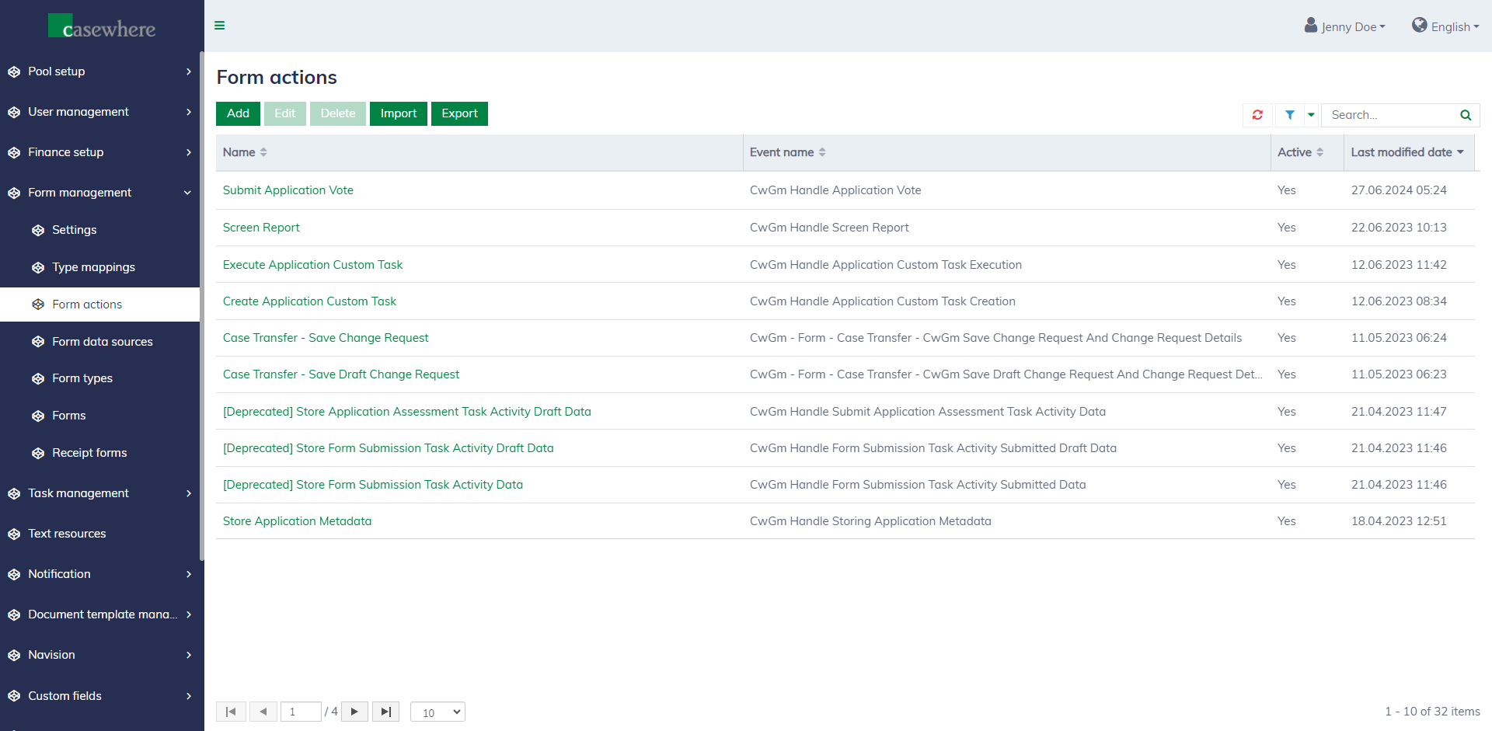
Task: Go to the next page arrow
Action: coord(354,712)
